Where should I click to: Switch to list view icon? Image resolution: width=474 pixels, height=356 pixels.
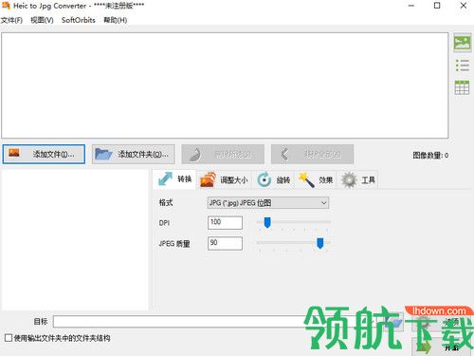462,66
